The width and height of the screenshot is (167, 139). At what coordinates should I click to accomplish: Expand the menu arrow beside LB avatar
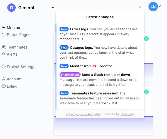click(160, 6)
